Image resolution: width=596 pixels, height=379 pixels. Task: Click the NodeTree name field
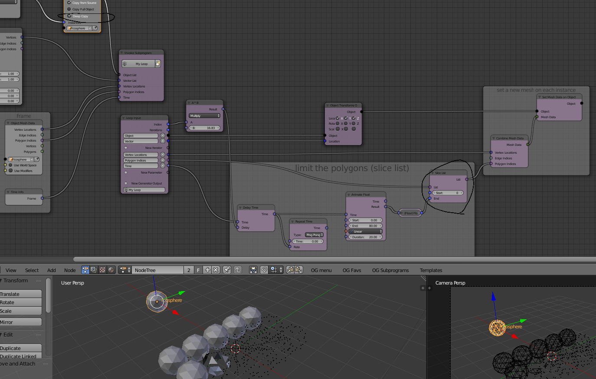157,270
